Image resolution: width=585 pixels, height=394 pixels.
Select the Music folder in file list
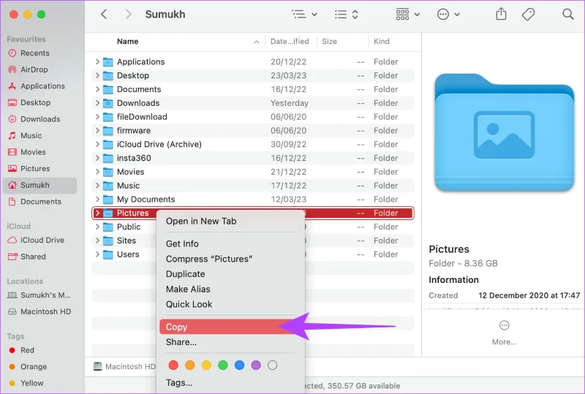[x=253, y=186]
